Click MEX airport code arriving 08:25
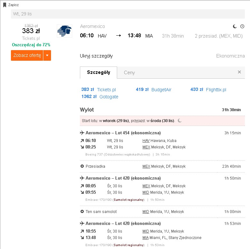 (146, 147)
